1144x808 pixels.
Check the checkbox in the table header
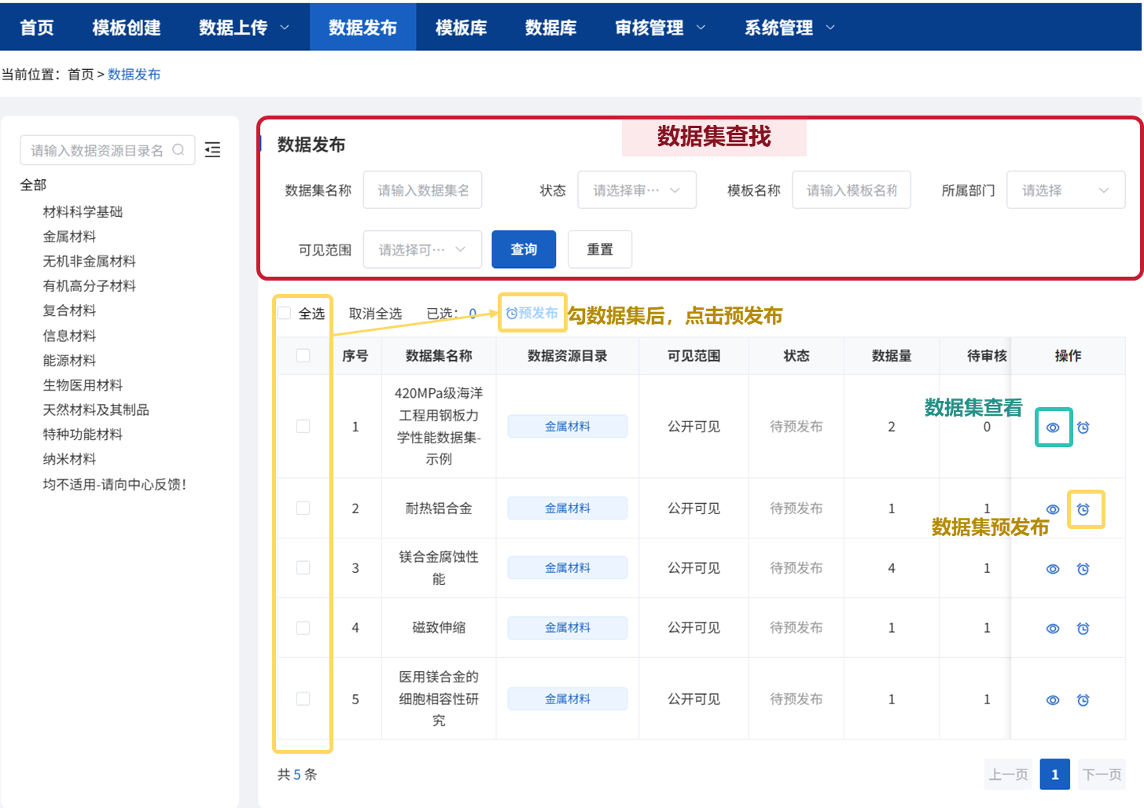[x=303, y=356]
